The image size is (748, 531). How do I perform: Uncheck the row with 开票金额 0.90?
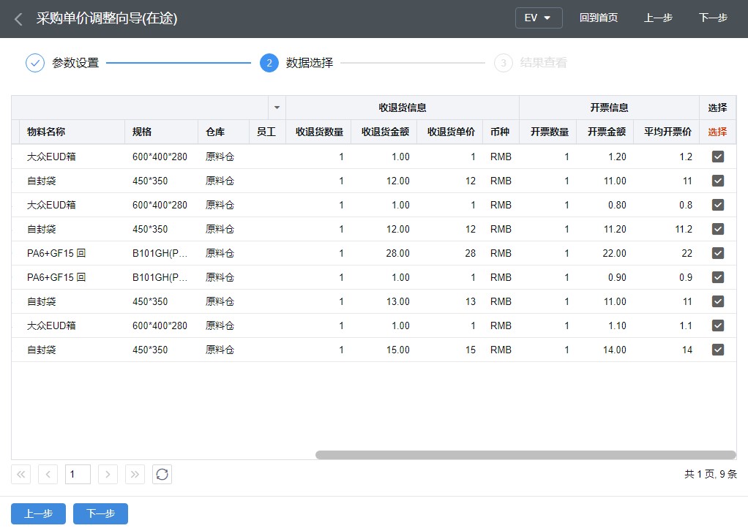coord(718,277)
